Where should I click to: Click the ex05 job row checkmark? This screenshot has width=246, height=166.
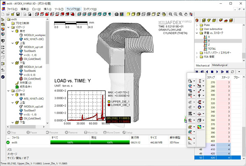pos(8,143)
